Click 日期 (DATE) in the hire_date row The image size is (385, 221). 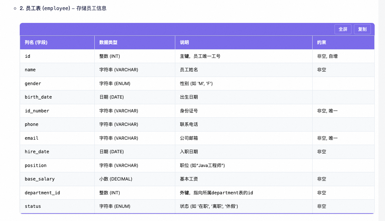(x=135, y=152)
